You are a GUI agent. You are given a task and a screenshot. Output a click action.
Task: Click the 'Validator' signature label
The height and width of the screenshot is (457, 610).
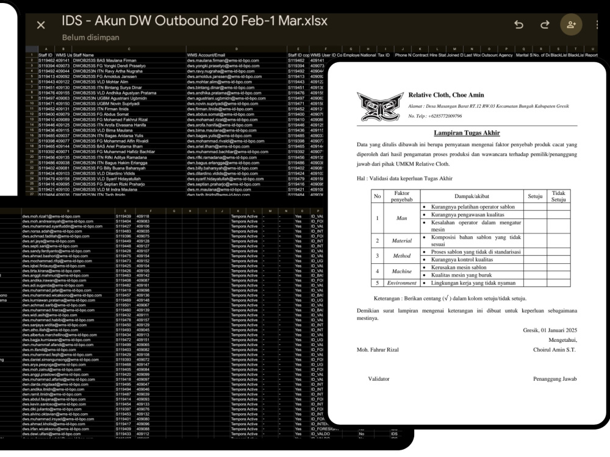click(x=379, y=379)
